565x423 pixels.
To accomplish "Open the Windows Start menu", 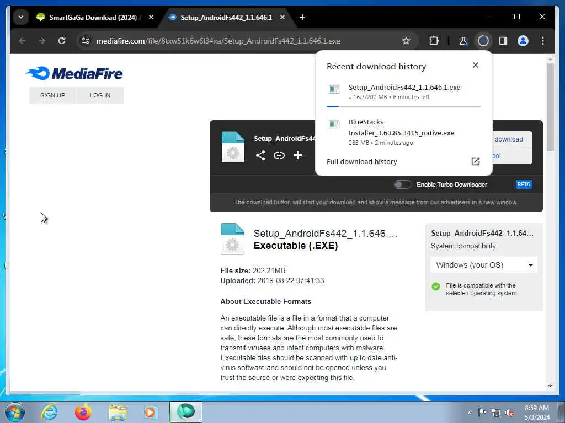I will click(15, 412).
